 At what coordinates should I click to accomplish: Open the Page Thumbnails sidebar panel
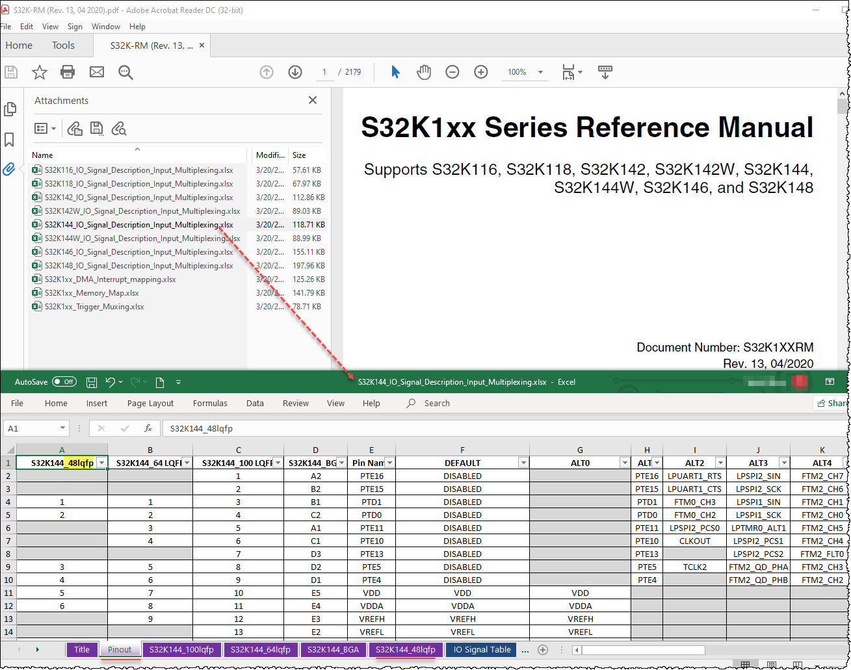click(10, 109)
